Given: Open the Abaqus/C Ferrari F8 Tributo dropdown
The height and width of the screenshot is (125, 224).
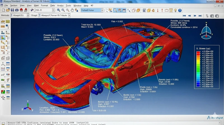Looking at the screenshot, I should 69,15.
